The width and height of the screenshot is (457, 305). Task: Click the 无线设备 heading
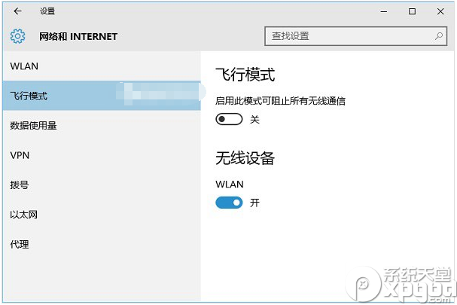coord(245,158)
